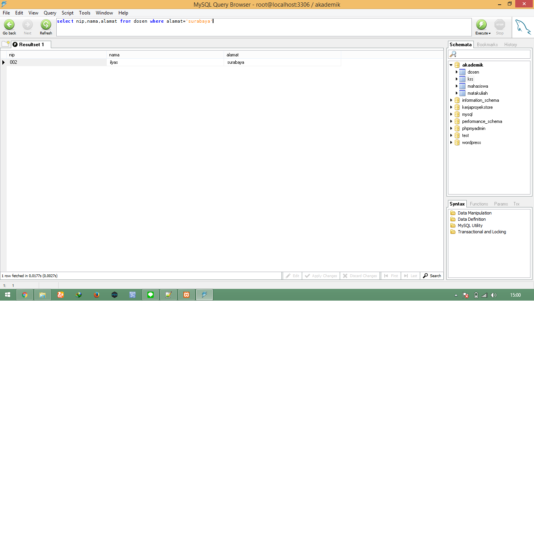Click the Execute button to run the query

482,25
